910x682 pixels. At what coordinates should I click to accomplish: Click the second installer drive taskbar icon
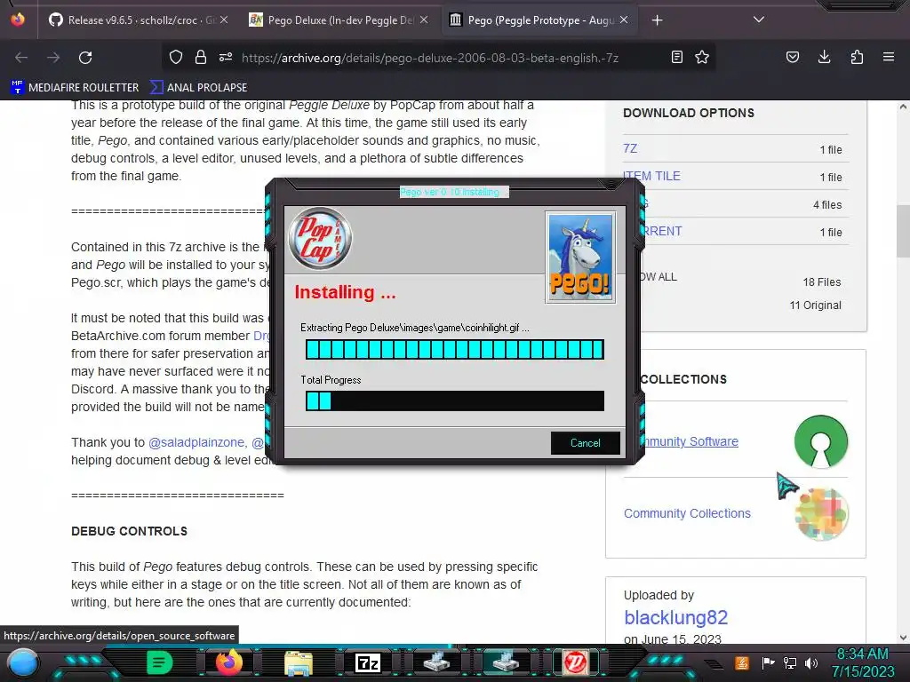(506, 662)
